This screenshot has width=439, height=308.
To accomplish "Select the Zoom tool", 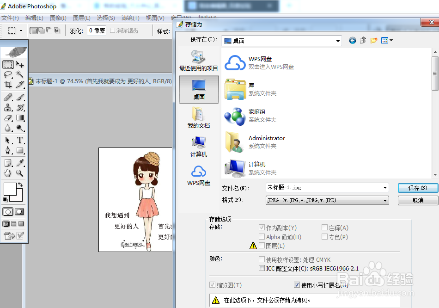I will [19, 173].
